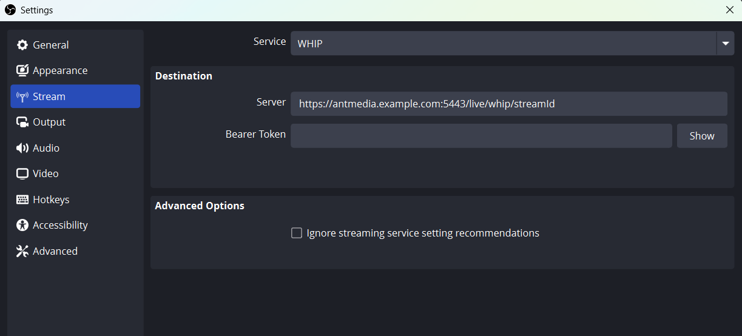Viewport: 742px width, 336px height.
Task: Go to the Hotkeys tab label
Action: [x=51, y=200]
